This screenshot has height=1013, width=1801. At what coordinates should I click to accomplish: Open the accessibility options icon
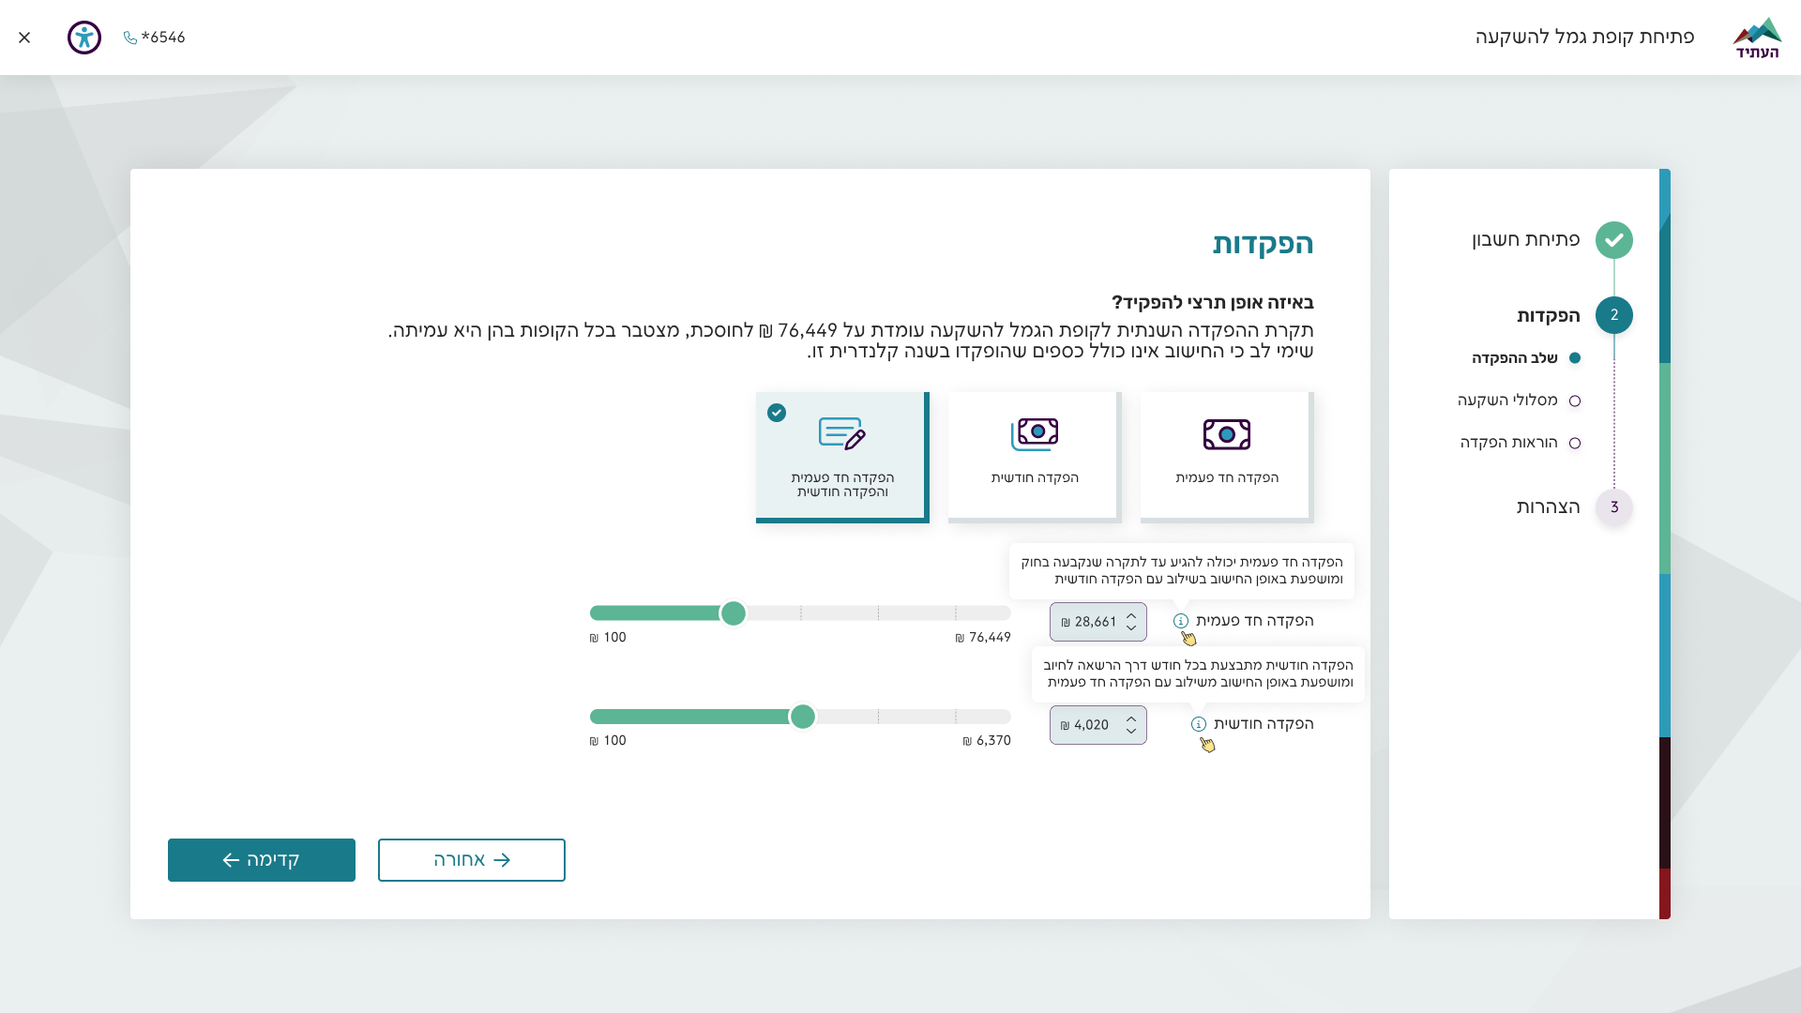click(84, 38)
